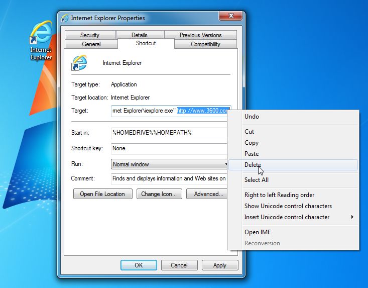This screenshot has width=368, height=288.
Task: Click the Start in field
Action: (169, 133)
